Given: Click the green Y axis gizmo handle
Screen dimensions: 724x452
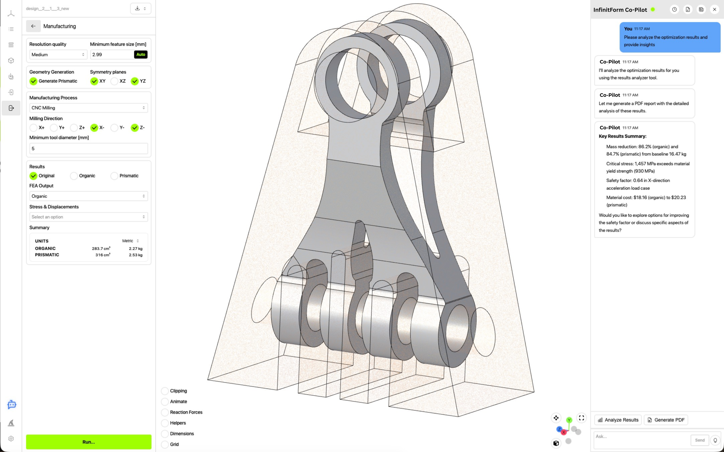Looking at the screenshot, I should point(569,420).
